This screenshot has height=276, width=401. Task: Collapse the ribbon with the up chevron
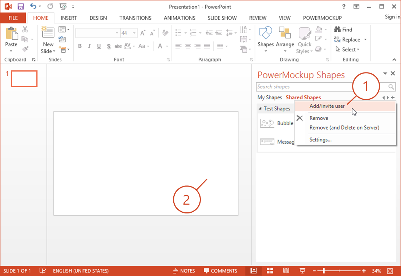click(394, 60)
